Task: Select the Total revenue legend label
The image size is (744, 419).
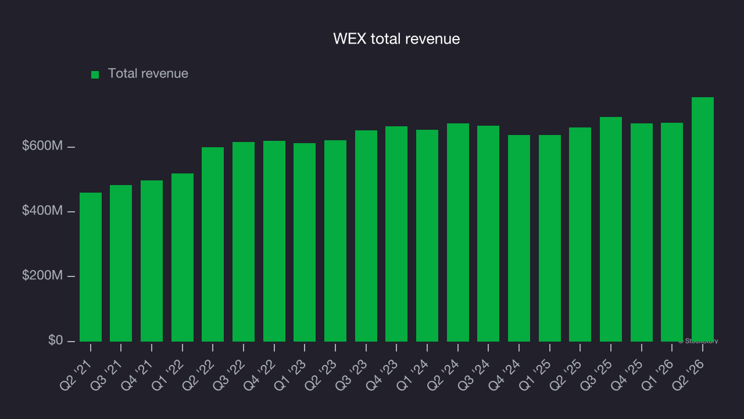Action: pyautogui.click(x=148, y=73)
